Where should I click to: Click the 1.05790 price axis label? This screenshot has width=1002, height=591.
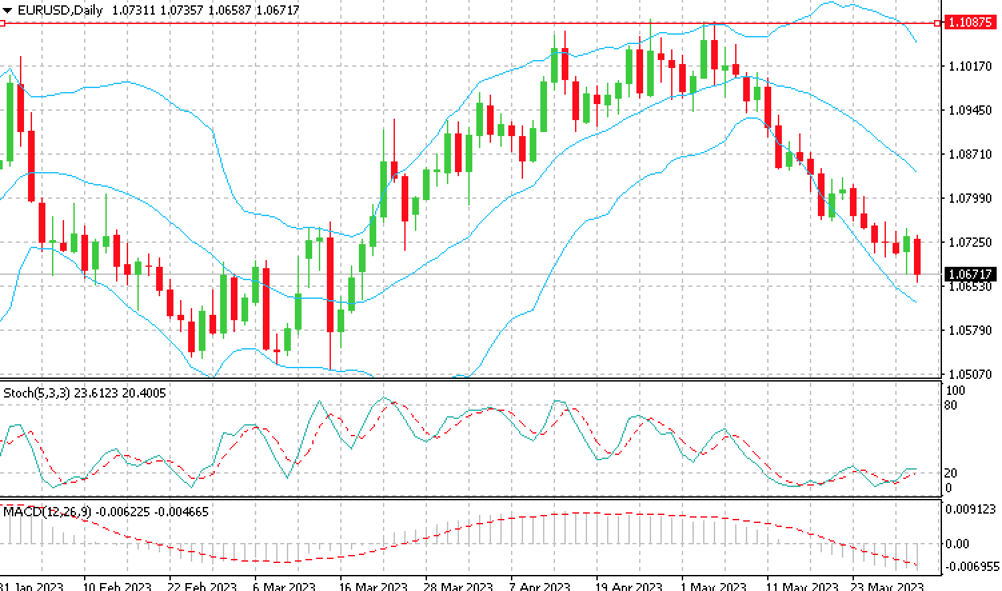(x=970, y=330)
